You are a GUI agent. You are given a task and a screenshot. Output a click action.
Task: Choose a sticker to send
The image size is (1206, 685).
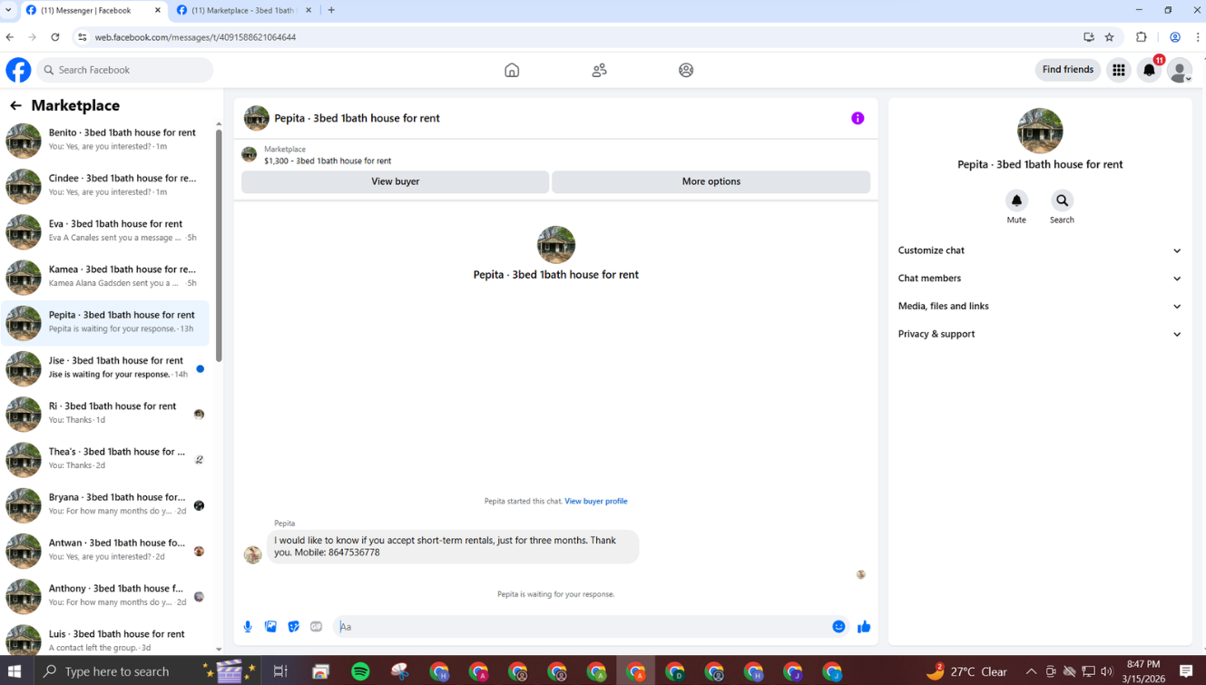(x=293, y=627)
